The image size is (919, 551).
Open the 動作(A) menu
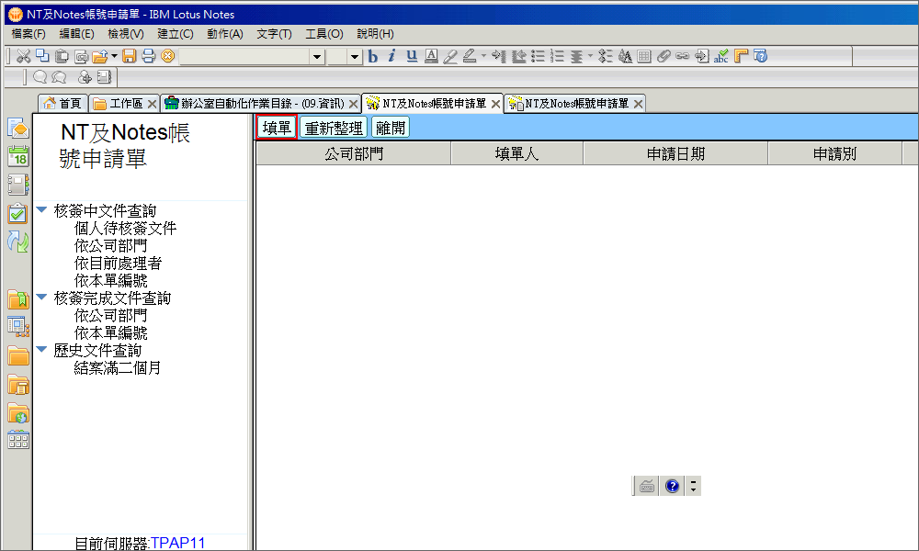coord(225,34)
